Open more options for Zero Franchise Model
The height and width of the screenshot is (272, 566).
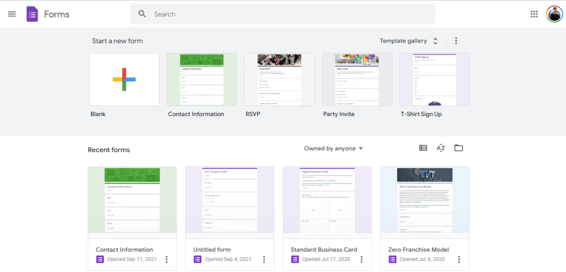coord(459,259)
